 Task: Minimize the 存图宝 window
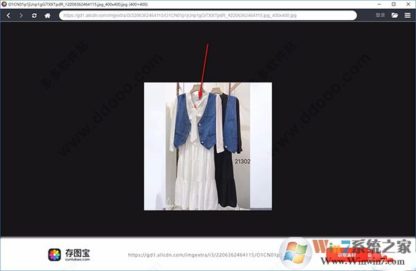[x=379, y=4]
